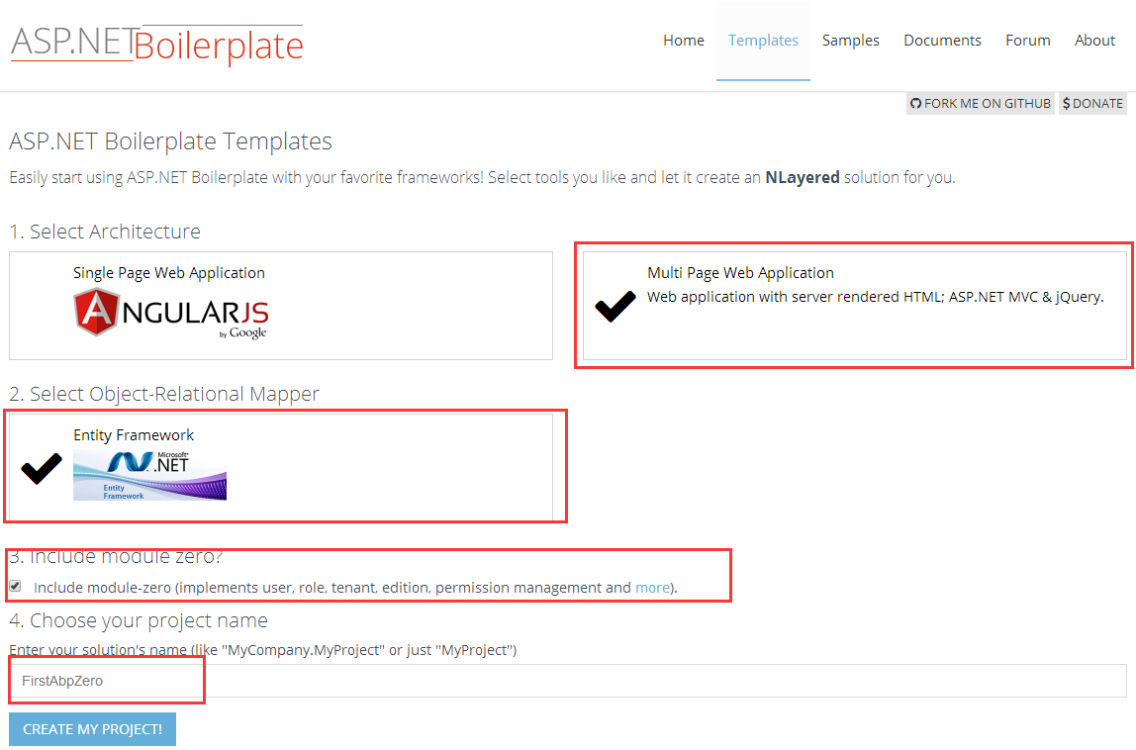Open the Home menu item
Image resolution: width=1136 pixels, height=750 pixels.
[683, 41]
